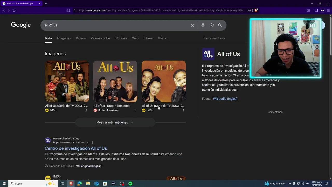This screenshot has width=332, height=187.
Task: Click the Windows taskbar Buscar search box
Action: point(33,184)
